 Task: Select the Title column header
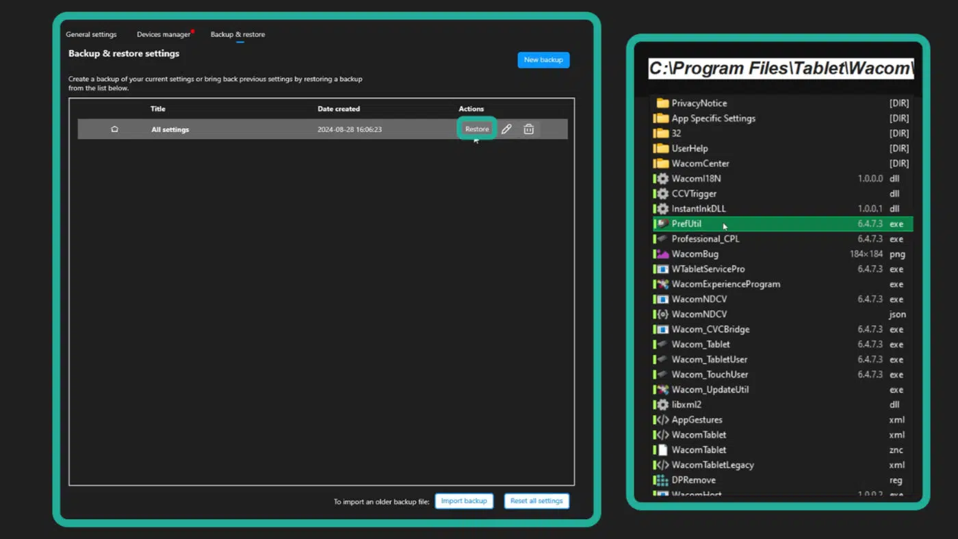pyautogui.click(x=158, y=109)
